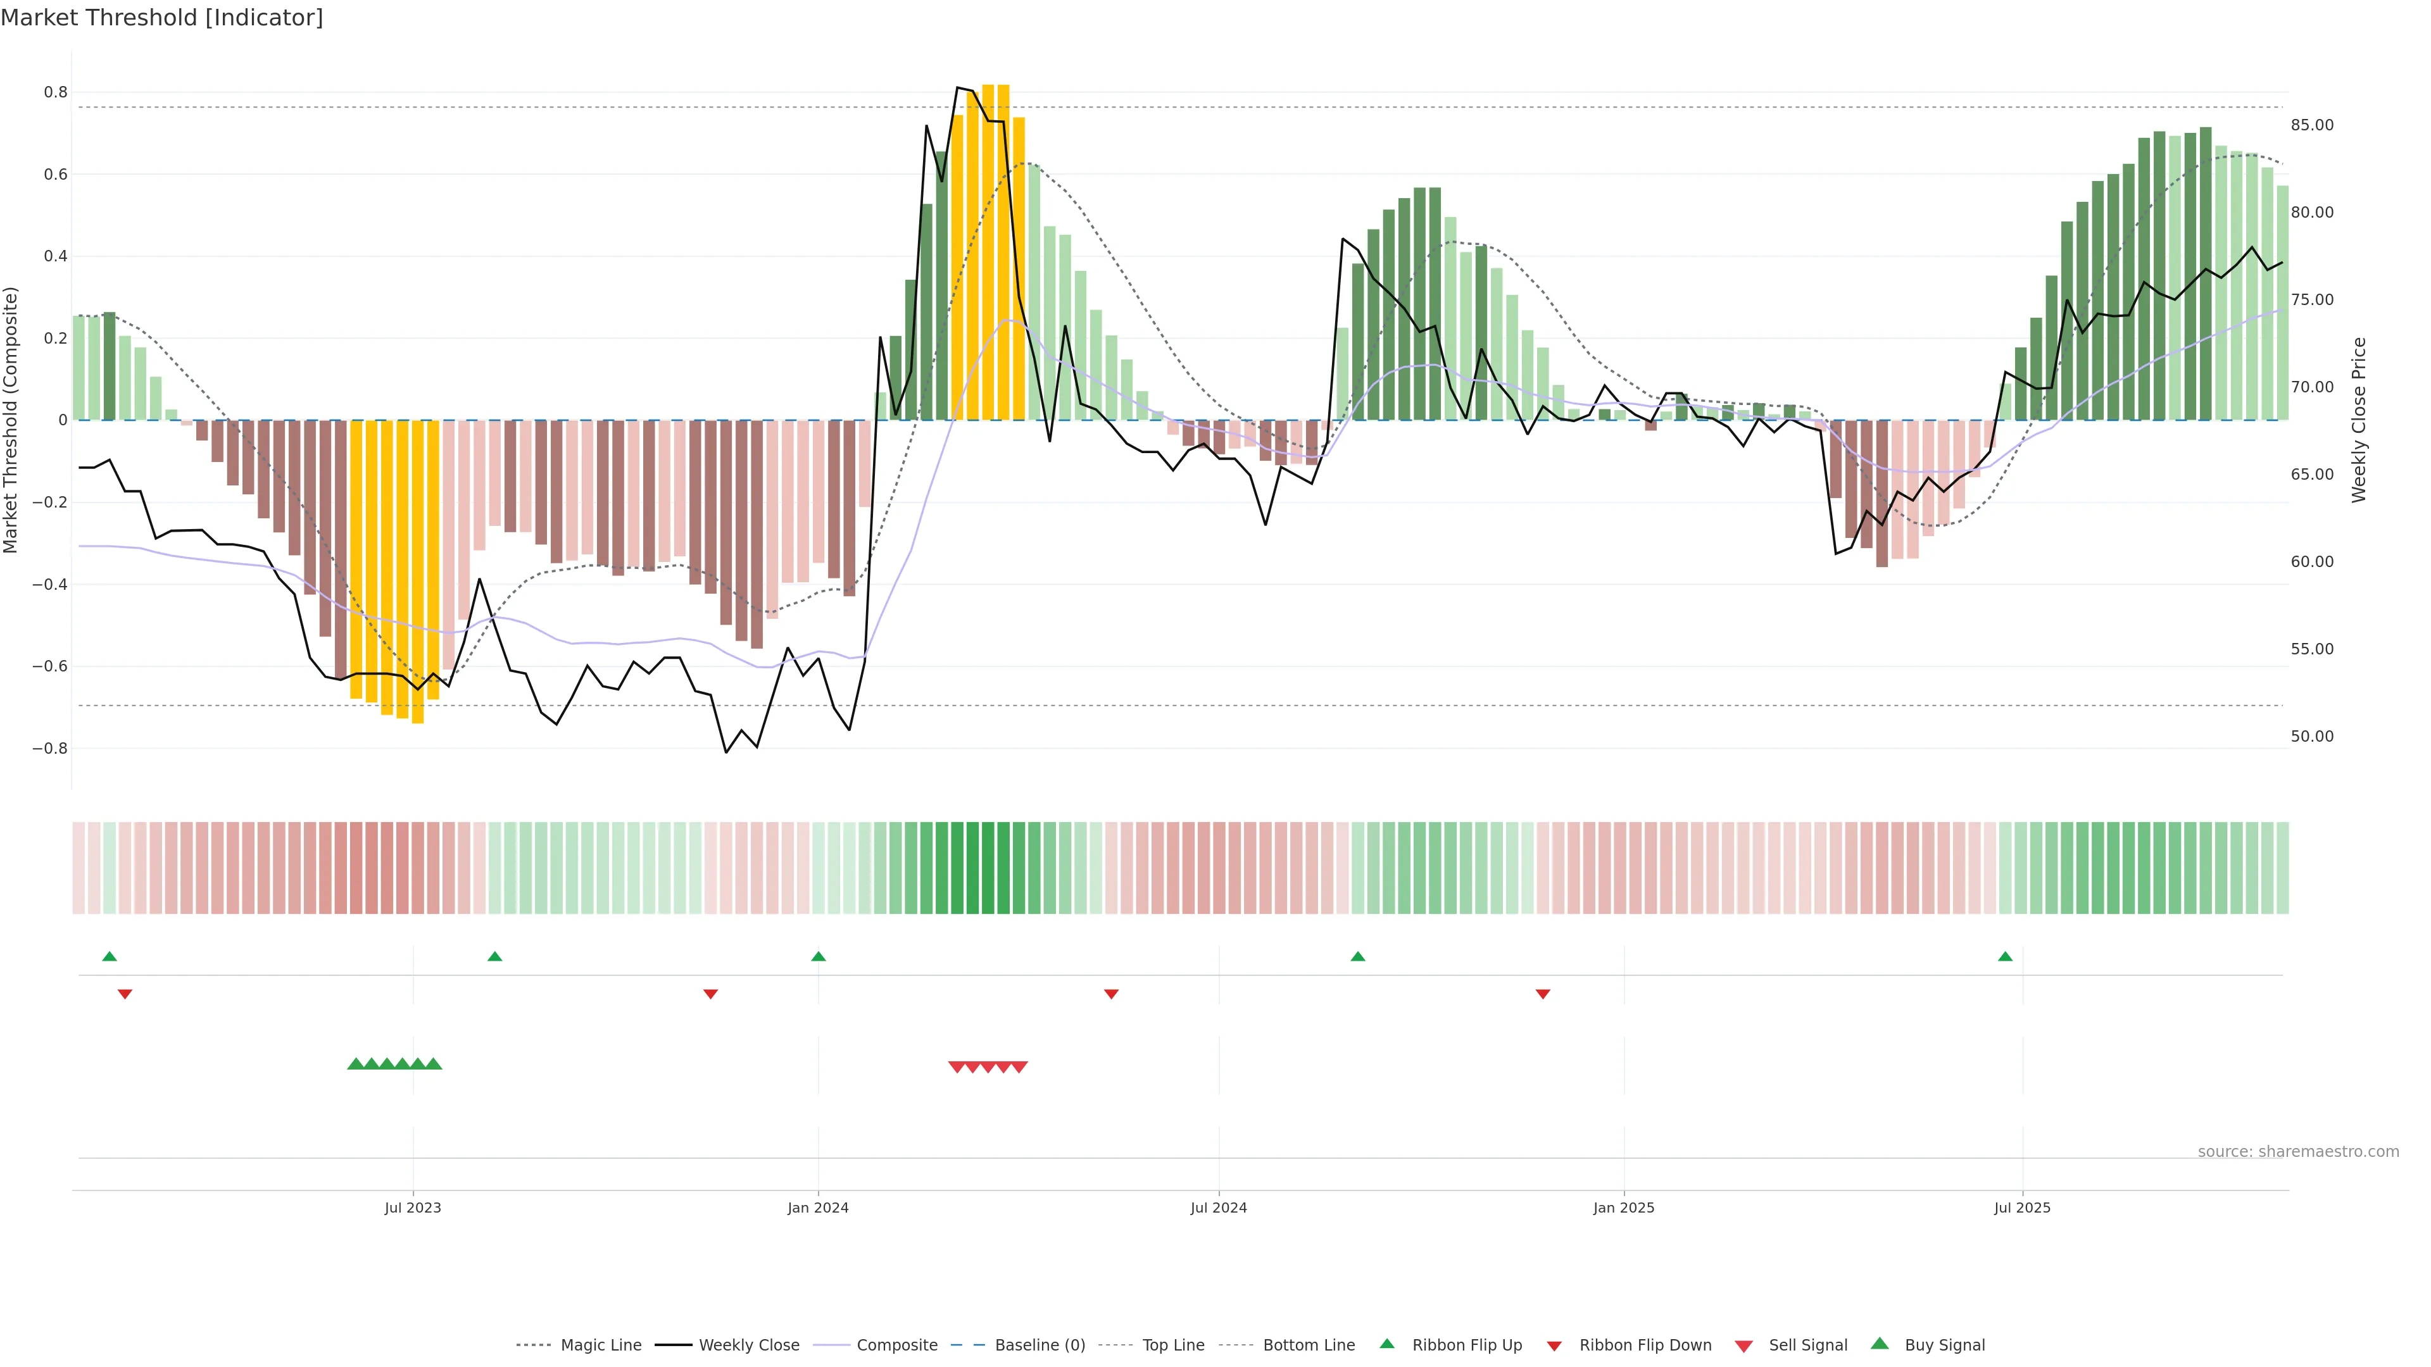
Task: Click the Ribbon Flip Up legend triangle
Action: coord(1386,1344)
